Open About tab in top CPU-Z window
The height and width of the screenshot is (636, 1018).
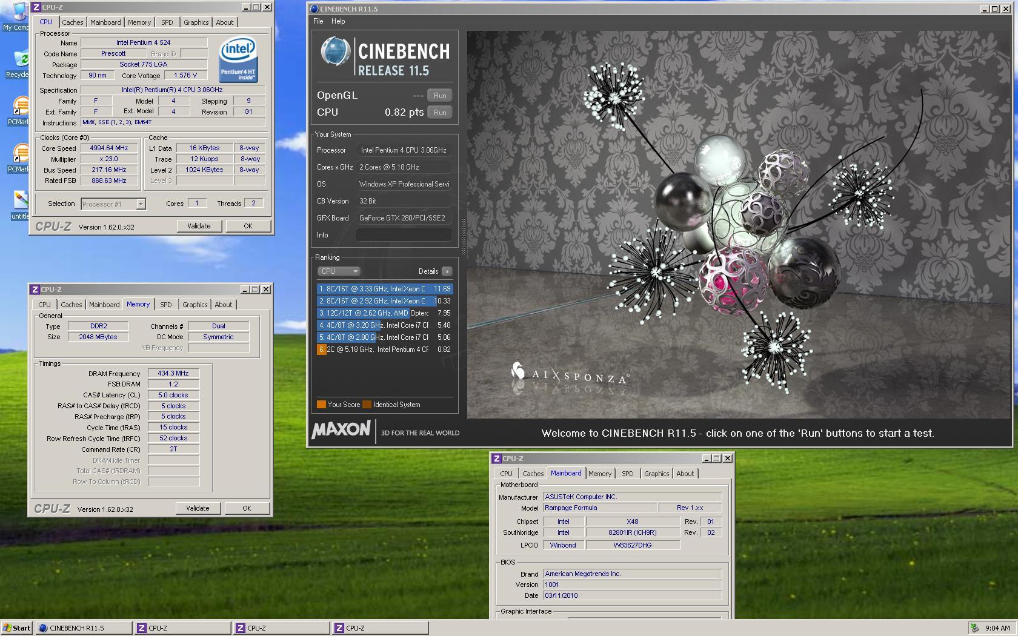(225, 22)
